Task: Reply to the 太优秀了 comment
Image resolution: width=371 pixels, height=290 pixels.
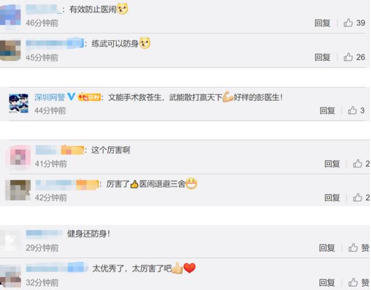Action: point(327,282)
